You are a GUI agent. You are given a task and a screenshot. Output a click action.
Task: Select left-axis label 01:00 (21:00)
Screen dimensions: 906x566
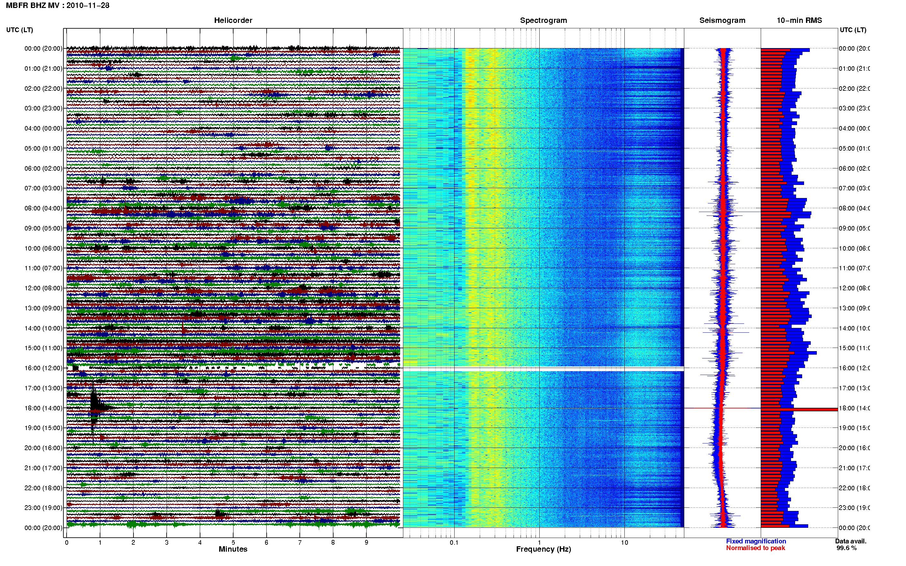(43, 68)
